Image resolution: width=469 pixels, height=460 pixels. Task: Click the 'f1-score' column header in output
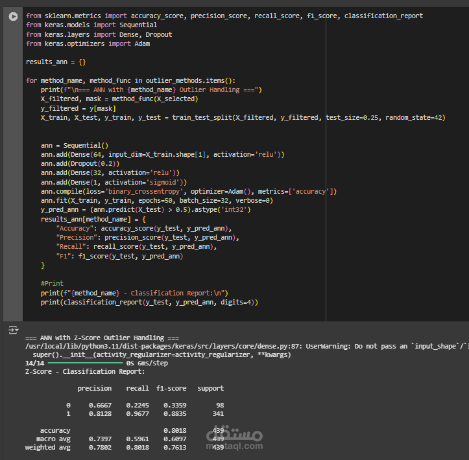point(171,388)
